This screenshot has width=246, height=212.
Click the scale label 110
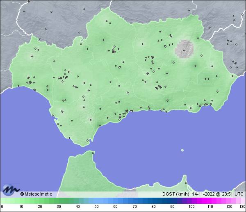coord(210,207)
